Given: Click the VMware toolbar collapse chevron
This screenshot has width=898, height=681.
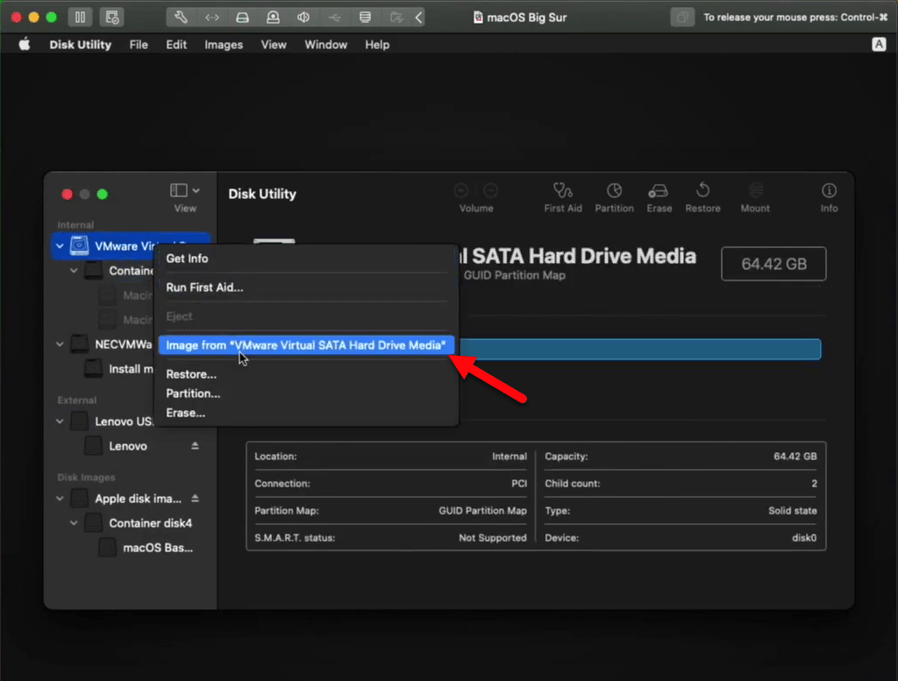Looking at the screenshot, I should [418, 18].
